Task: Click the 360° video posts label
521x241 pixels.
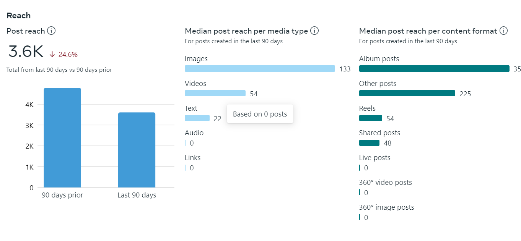Action: tap(385, 183)
